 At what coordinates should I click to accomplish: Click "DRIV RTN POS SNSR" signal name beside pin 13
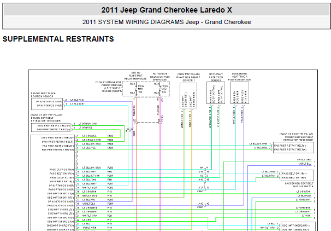(61, 186)
